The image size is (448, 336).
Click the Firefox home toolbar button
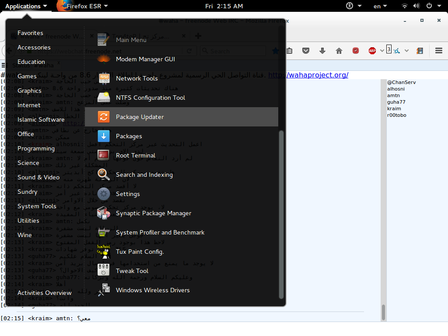[339, 51]
